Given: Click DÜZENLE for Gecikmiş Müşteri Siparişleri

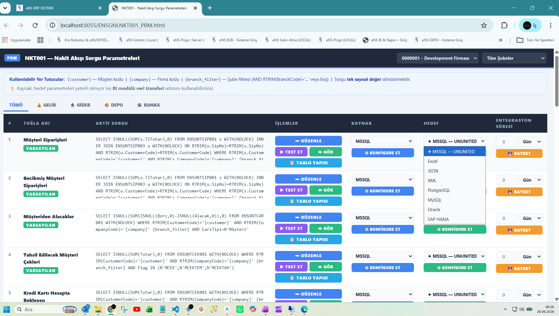Looking at the screenshot, I should tap(308, 179).
